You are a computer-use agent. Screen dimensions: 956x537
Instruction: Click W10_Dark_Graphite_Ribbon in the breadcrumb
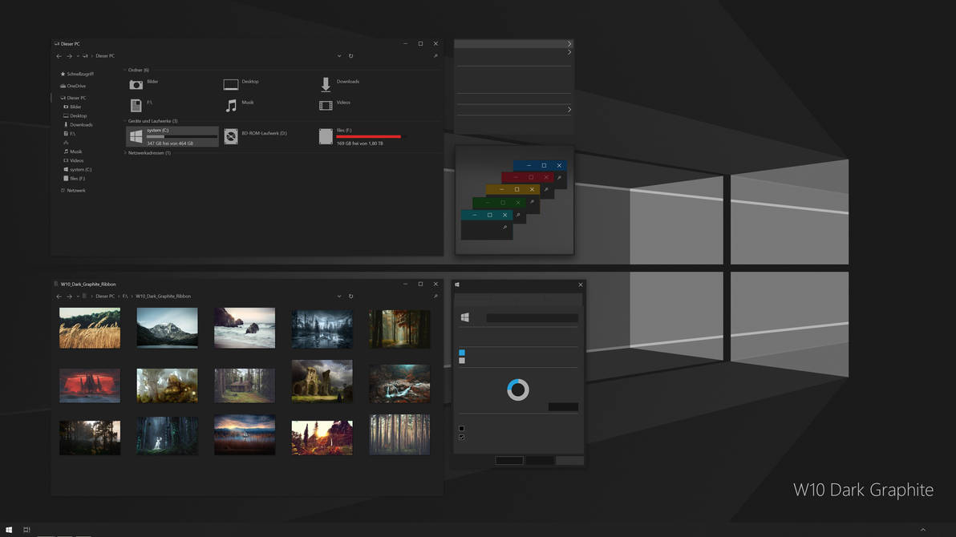click(164, 296)
